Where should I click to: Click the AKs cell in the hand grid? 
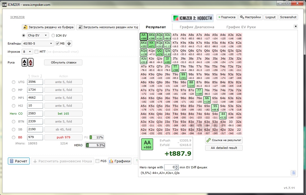pyautogui.click(x=152, y=36)
